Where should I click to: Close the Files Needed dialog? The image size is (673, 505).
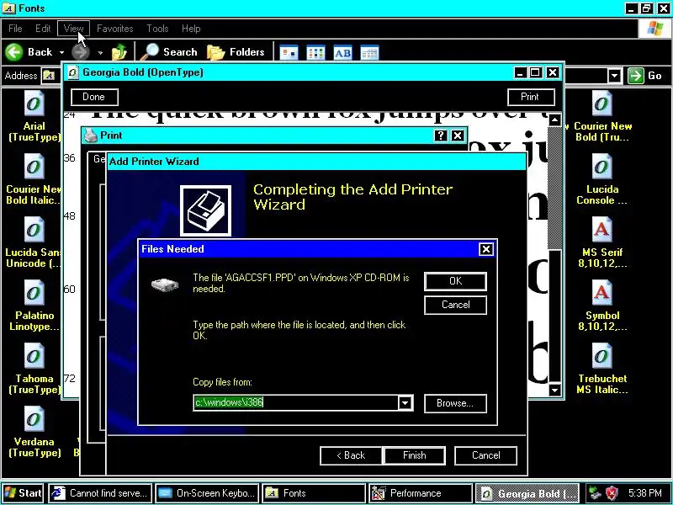[486, 249]
